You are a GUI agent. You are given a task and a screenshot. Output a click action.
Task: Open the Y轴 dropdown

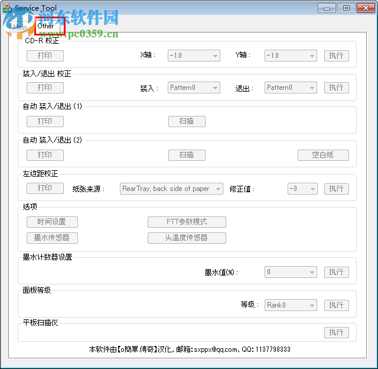(291, 56)
